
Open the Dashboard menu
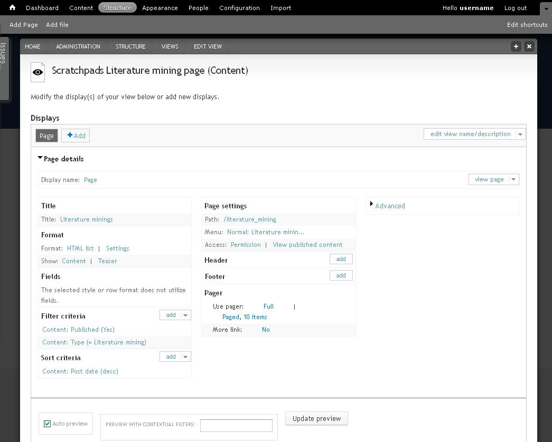42,8
